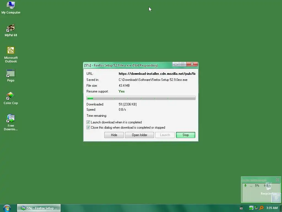Select the MyPal 68 browser shortcut
Viewport: 282px width, 212px height.
coord(11,30)
